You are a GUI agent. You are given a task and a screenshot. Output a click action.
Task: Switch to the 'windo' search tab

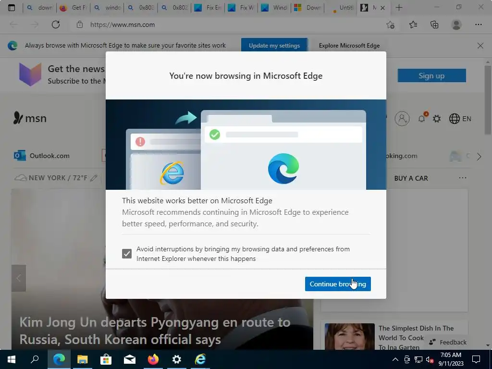pos(107,8)
